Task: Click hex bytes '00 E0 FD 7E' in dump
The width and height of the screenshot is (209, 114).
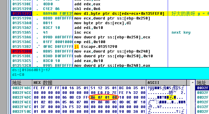Action: click(x=104, y=93)
